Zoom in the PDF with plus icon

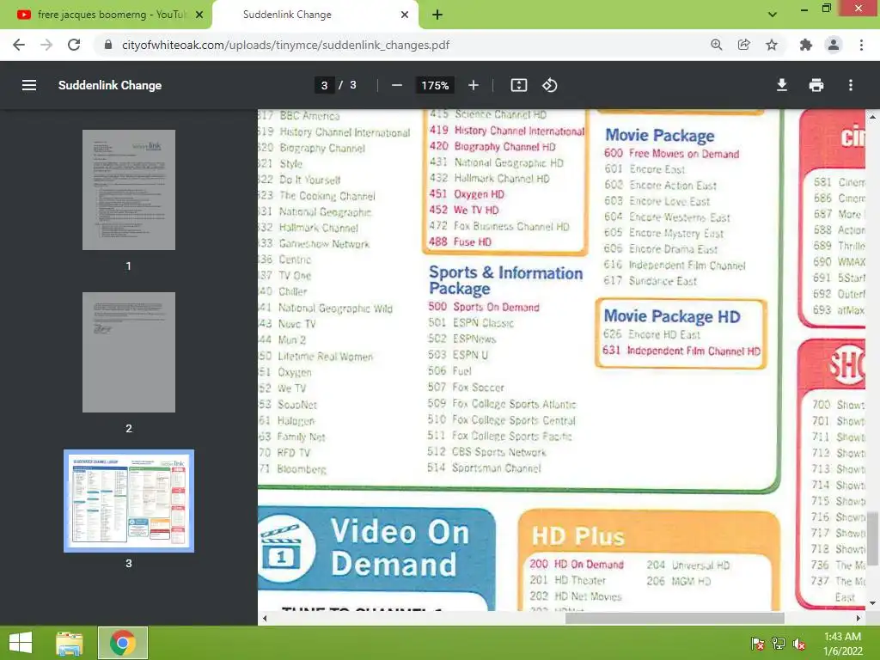pyautogui.click(x=474, y=85)
